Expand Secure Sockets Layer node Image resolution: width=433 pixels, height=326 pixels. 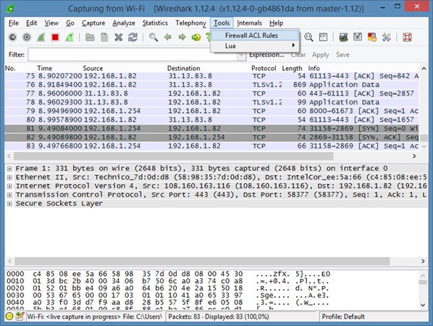point(9,204)
